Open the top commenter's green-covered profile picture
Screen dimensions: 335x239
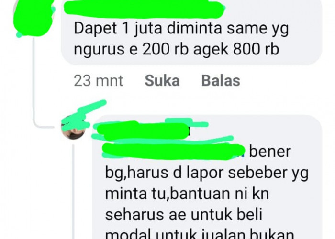tap(33, 18)
